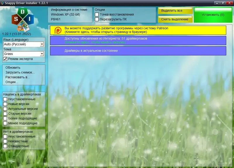234x168 pixels.
Task: Click the Снять выделение button
Action: click(175, 19)
